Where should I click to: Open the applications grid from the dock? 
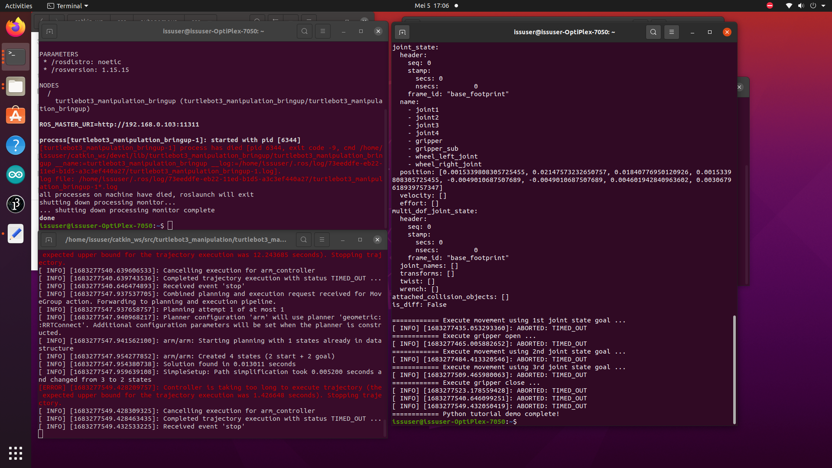[x=15, y=453]
